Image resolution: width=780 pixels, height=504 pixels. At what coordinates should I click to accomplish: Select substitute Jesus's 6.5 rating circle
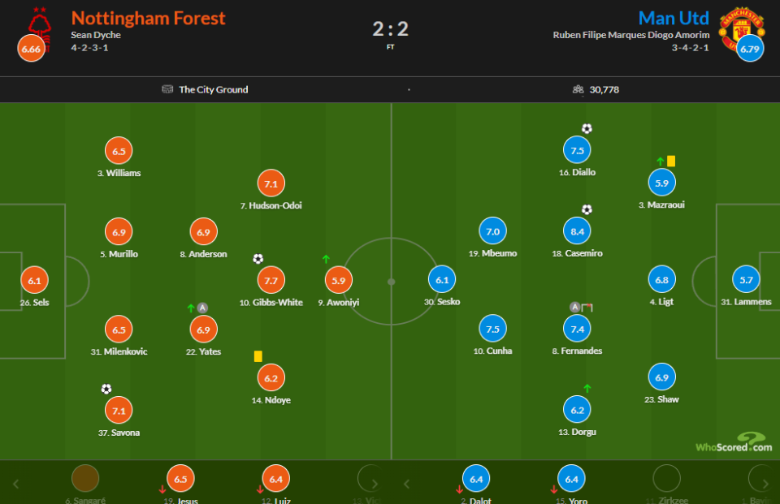[x=180, y=480]
